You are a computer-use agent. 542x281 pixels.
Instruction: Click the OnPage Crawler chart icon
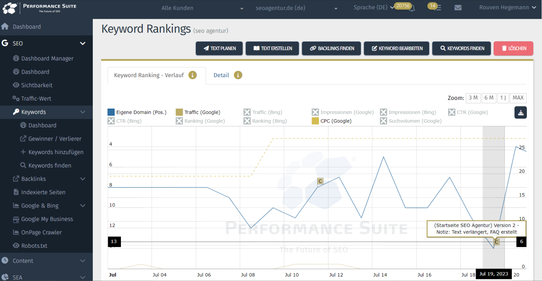(x=16, y=232)
